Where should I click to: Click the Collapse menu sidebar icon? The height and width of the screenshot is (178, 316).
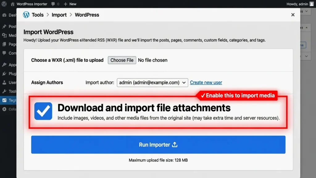pyautogui.click(x=4, y=109)
